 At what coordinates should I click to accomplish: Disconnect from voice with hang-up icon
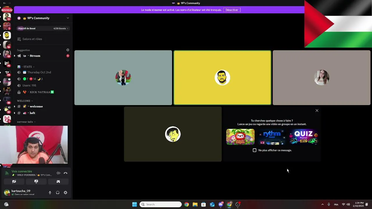pyautogui.click(x=65, y=173)
